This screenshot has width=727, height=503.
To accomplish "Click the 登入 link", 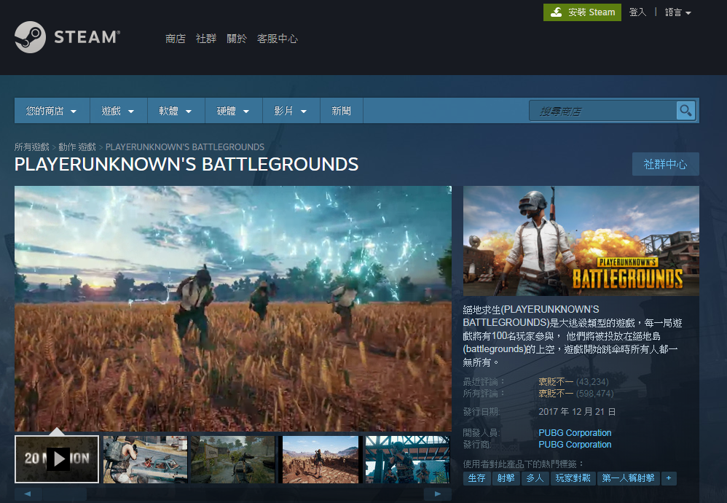I will click(637, 12).
